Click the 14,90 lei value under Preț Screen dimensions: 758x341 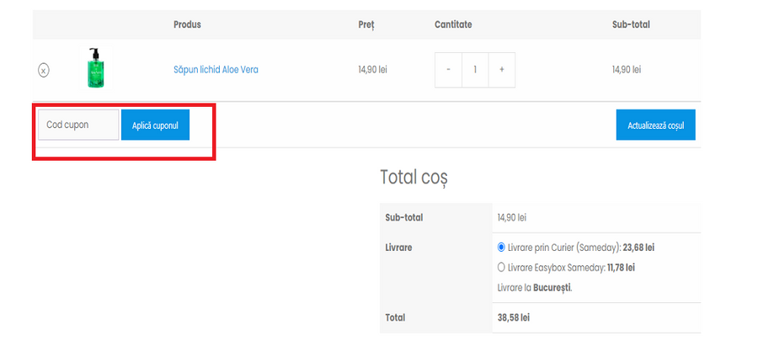point(372,70)
